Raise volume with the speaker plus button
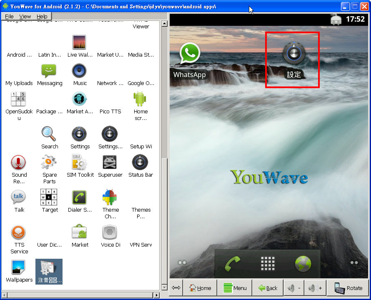371x300 pixels. pos(315,288)
